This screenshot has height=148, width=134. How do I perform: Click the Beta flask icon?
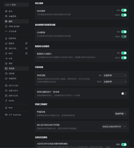pyautogui.click(x=6, y=108)
